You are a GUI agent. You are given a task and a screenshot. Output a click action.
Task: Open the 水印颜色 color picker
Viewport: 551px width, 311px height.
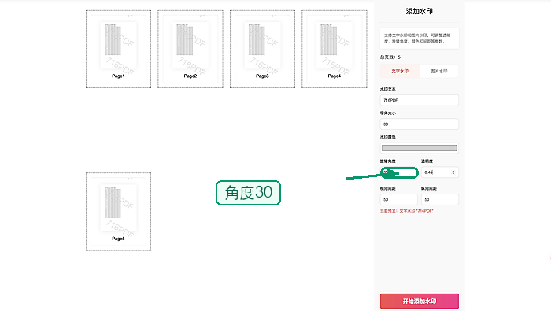point(420,148)
